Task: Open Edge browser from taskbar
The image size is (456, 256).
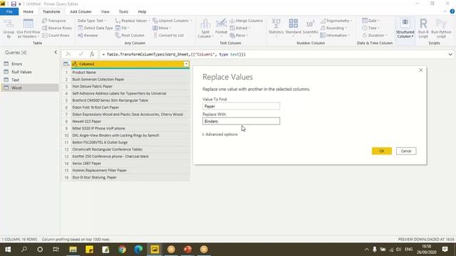Action: (138, 249)
